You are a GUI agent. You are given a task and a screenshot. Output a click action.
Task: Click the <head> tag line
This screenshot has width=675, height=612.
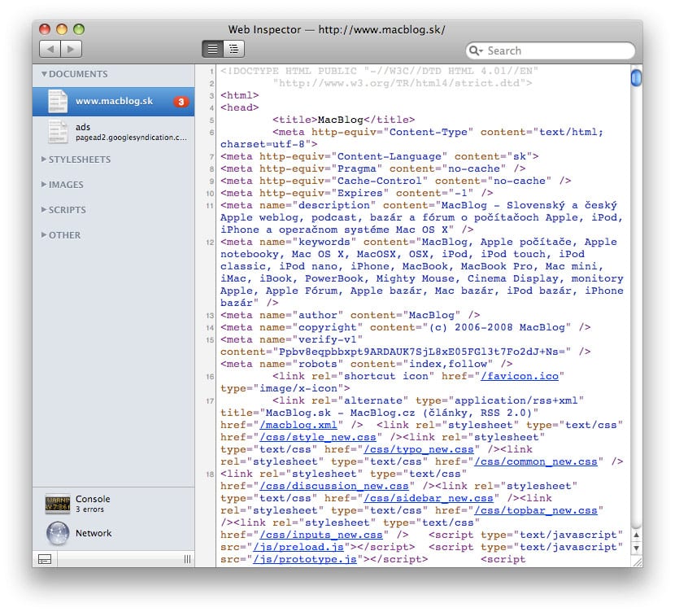tap(239, 107)
